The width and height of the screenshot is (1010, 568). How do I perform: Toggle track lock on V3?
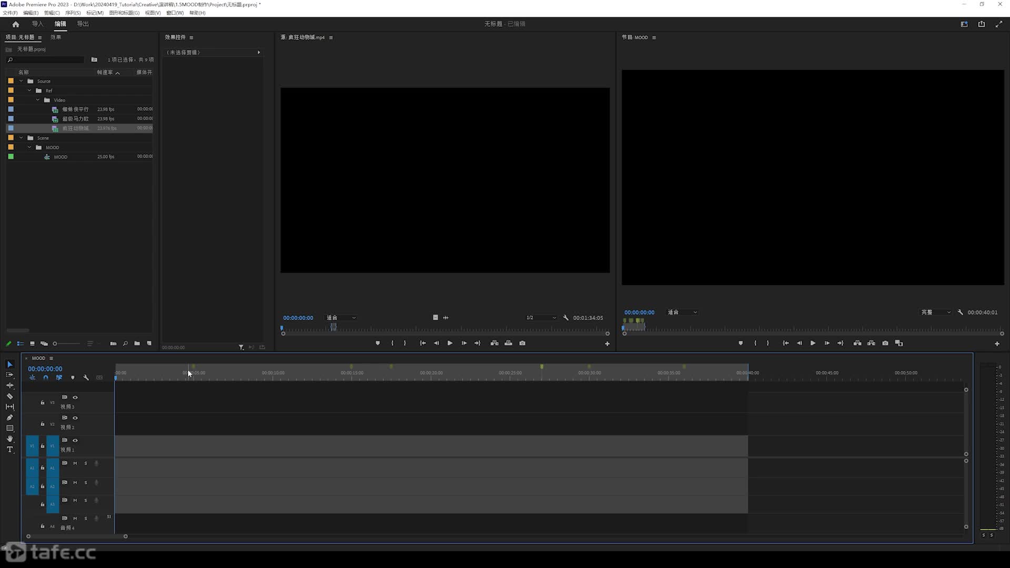(x=43, y=402)
